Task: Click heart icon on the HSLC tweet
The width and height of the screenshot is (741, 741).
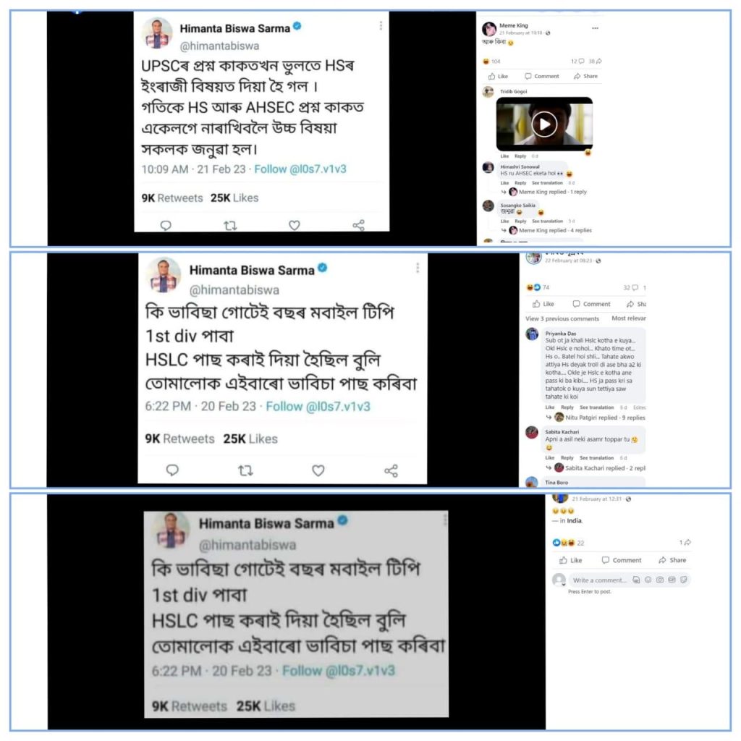Action: [x=318, y=470]
